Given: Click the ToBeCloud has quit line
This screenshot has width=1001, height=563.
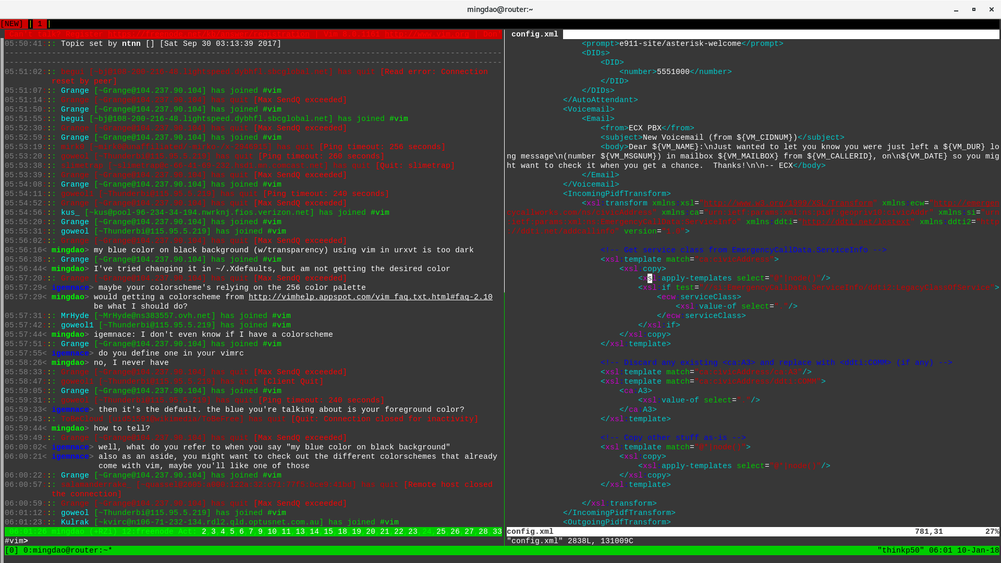Looking at the screenshot, I should (241, 419).
